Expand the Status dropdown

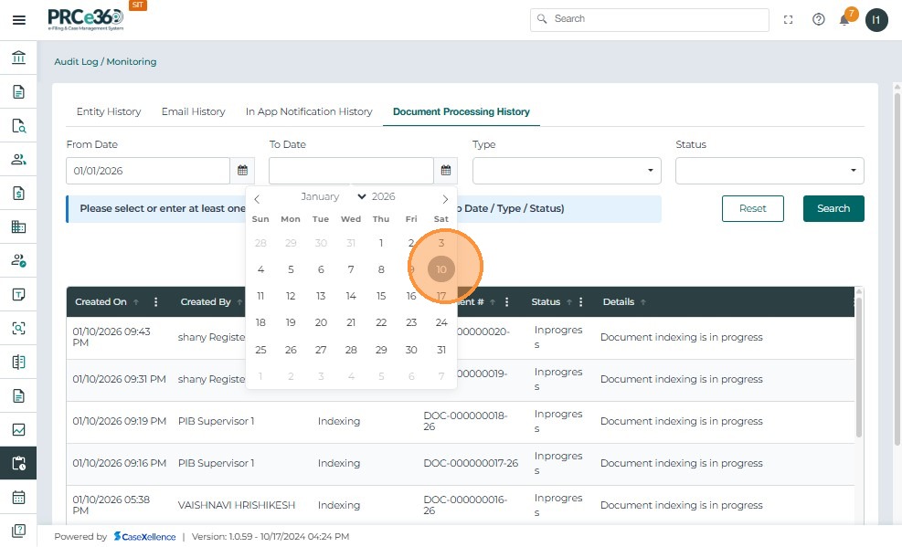[x=769, y=171]
